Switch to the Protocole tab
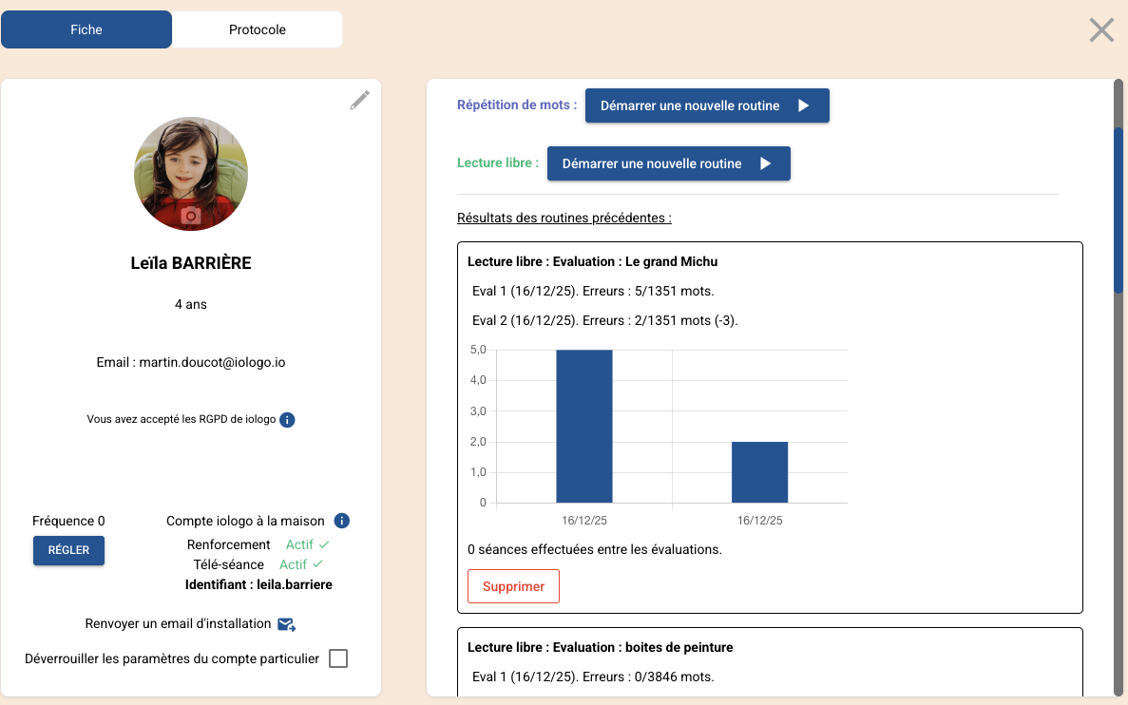 257,29
